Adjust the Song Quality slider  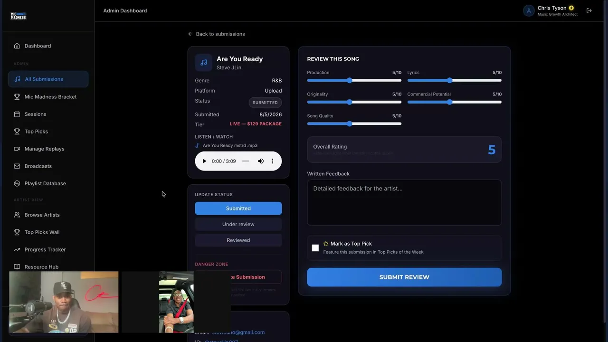(354, 124)
